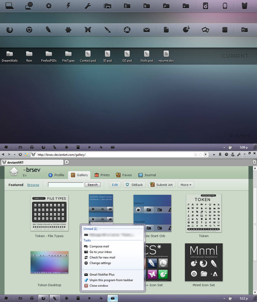Image resolution: width=257 pixels, height=302 pixels.
Task: Open the DreamWalls folder
Action: (10, 57)
